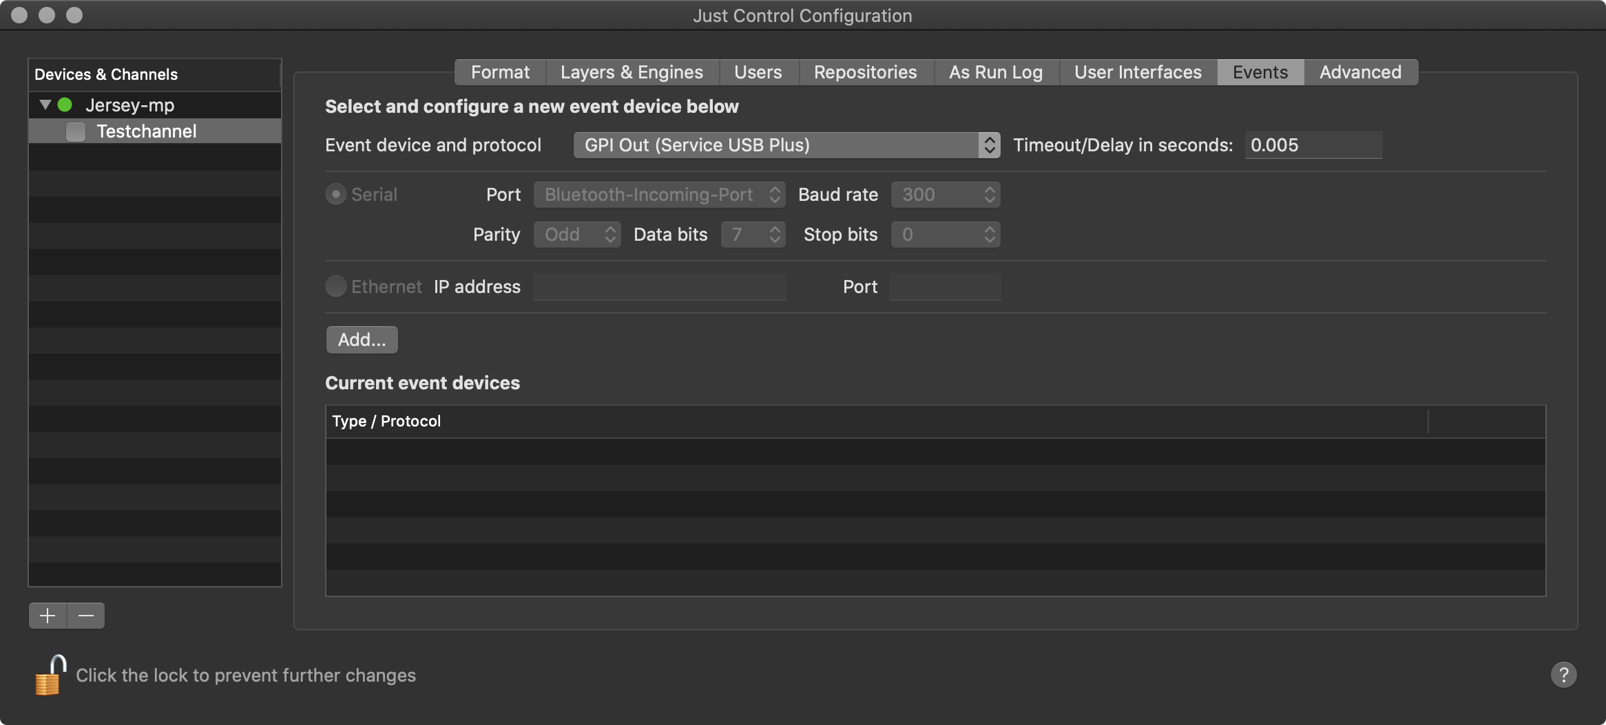This screenshot has height=725, width=1606.
Task: Open the Bluetooth-Incoming-Port port dropdown
Action: pos(659,195)
